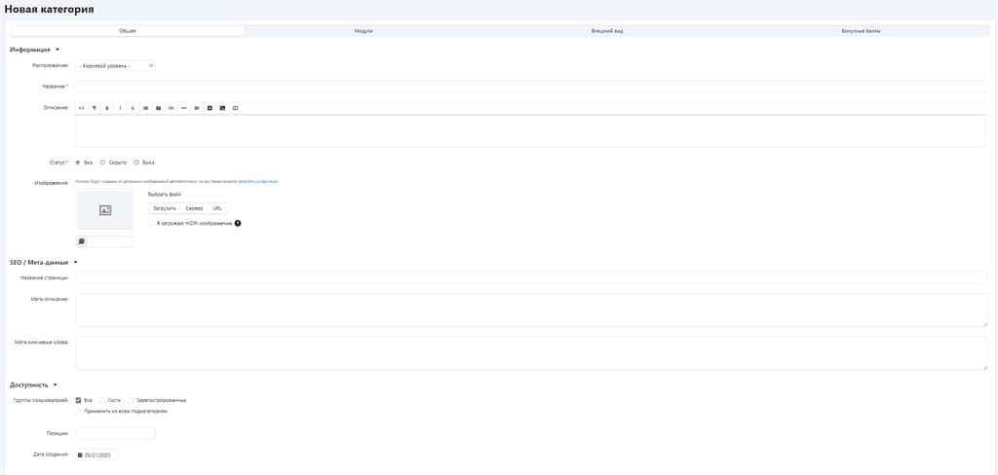This screenshot has width=998, height=475.
Task: Insert horizontal line in description editor
Action: click(x=183, y=108)
